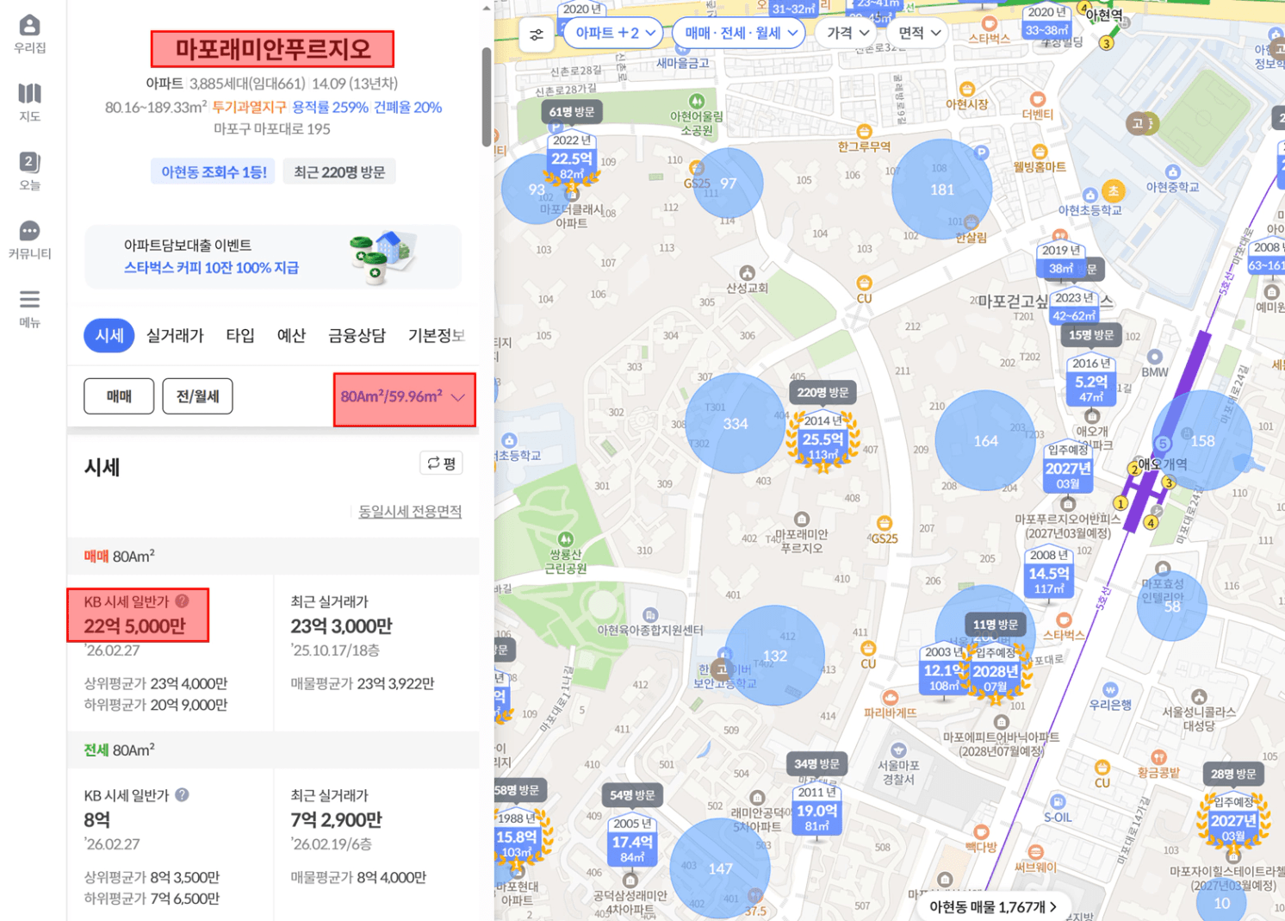The image size is (1285, 921).
Task: Switch to the 실거래가 tab
Action: pyautogui.click(x=175, y=336)
